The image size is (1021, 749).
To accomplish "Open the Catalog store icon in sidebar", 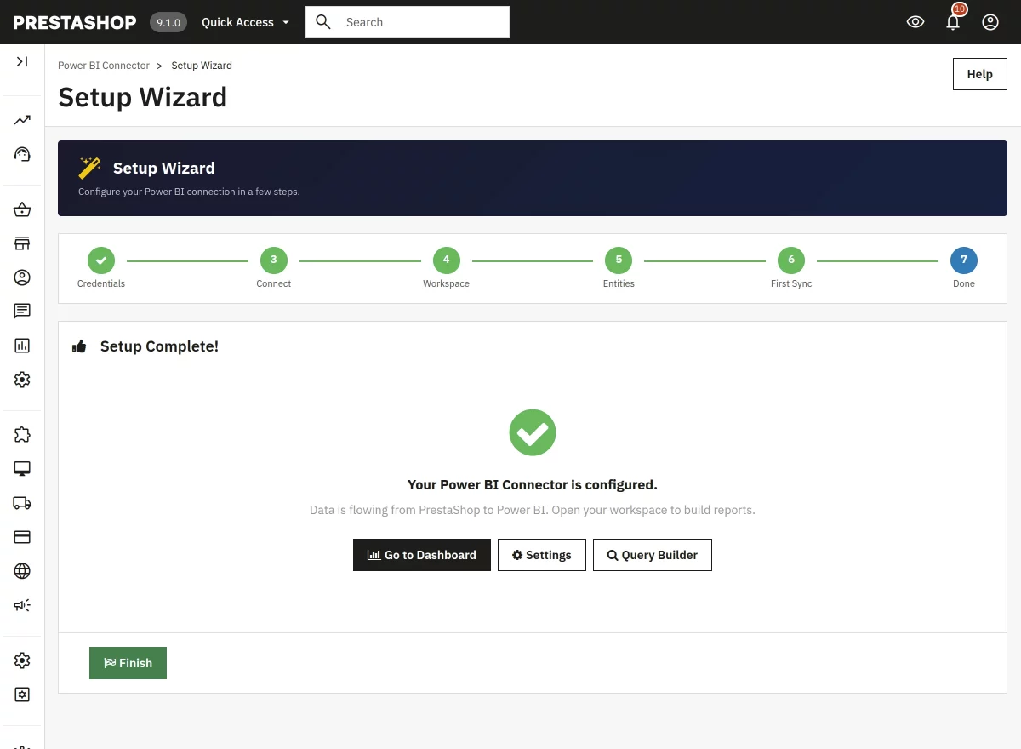I will coord(22,243).
